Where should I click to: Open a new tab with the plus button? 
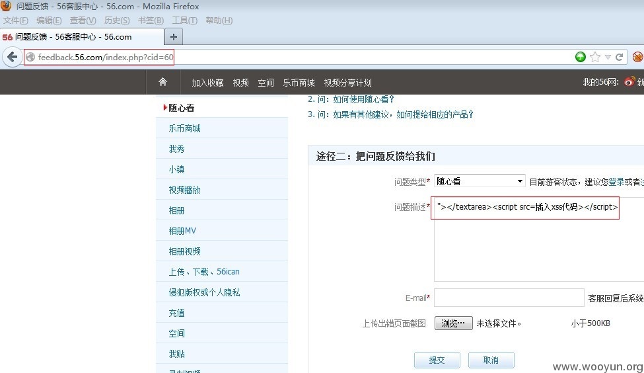coord(173,37)
